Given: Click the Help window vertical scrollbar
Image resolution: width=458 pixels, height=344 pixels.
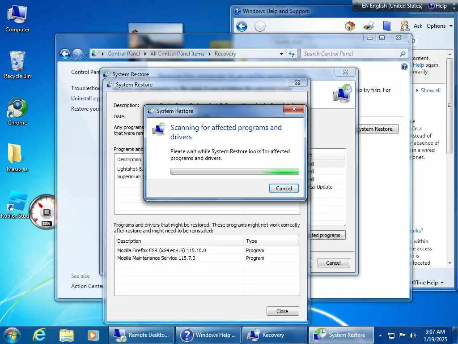Looking at the screenshot, I should pos(450,105).
